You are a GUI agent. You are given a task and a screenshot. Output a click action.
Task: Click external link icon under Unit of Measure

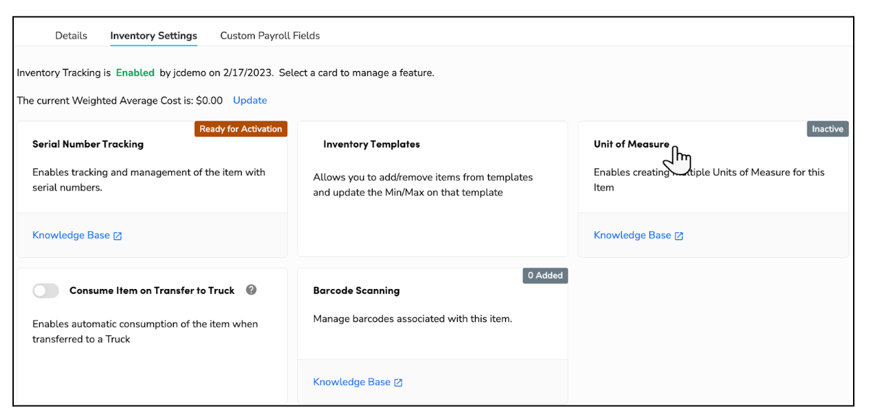click(x=678, y=236)
